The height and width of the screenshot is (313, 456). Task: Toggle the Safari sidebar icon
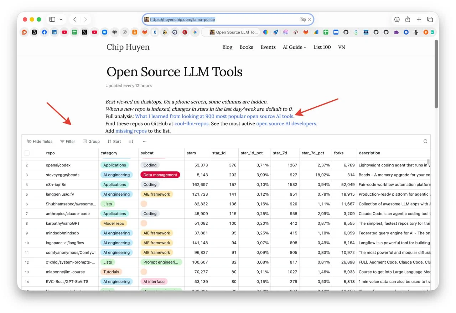click(x=52, y=20)
